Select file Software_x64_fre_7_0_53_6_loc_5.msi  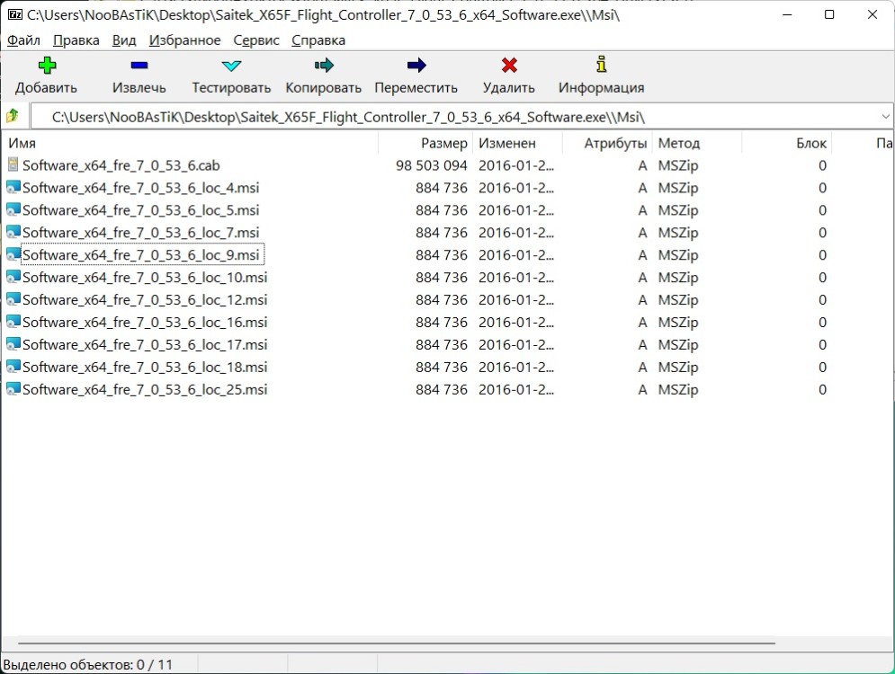tap(140, 210)
